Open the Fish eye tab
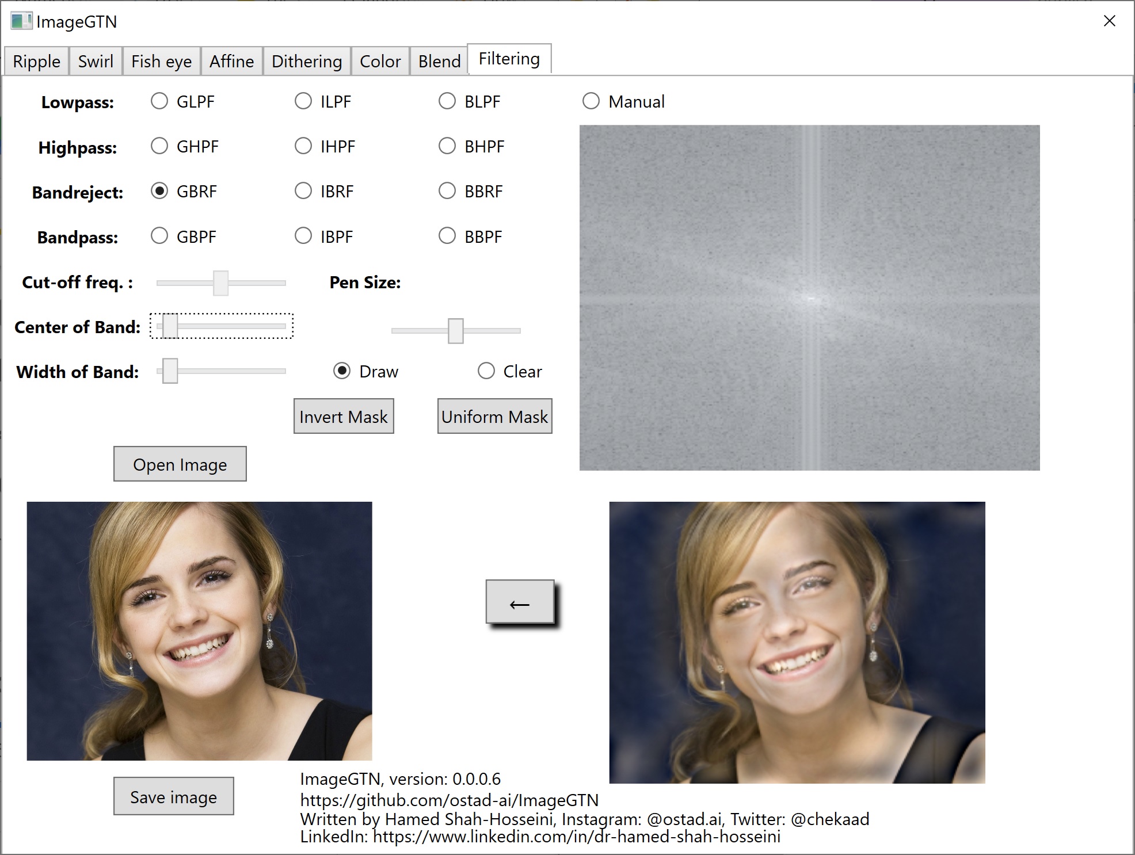1135x855 pixels. tap(161, 61)
